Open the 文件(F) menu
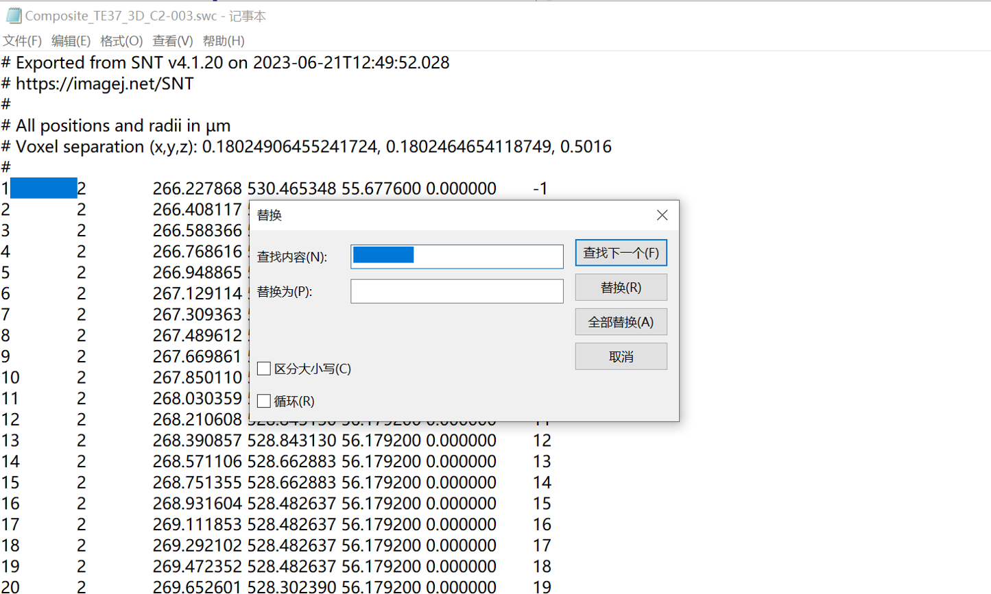 [22, 41]
